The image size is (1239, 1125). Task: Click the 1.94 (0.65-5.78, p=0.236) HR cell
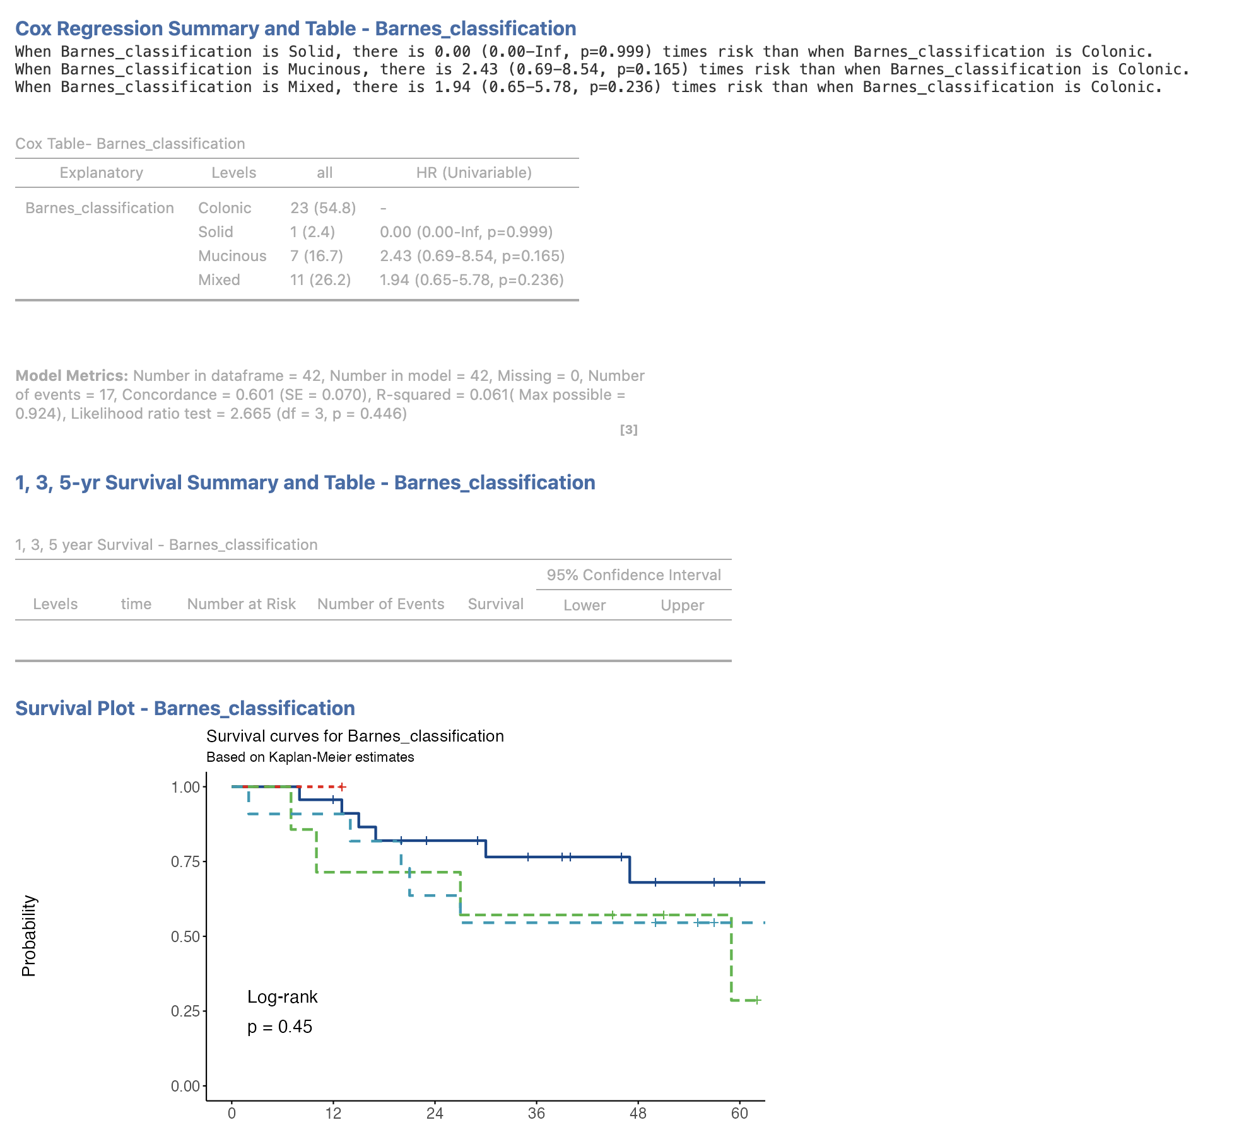coord(471,280)
